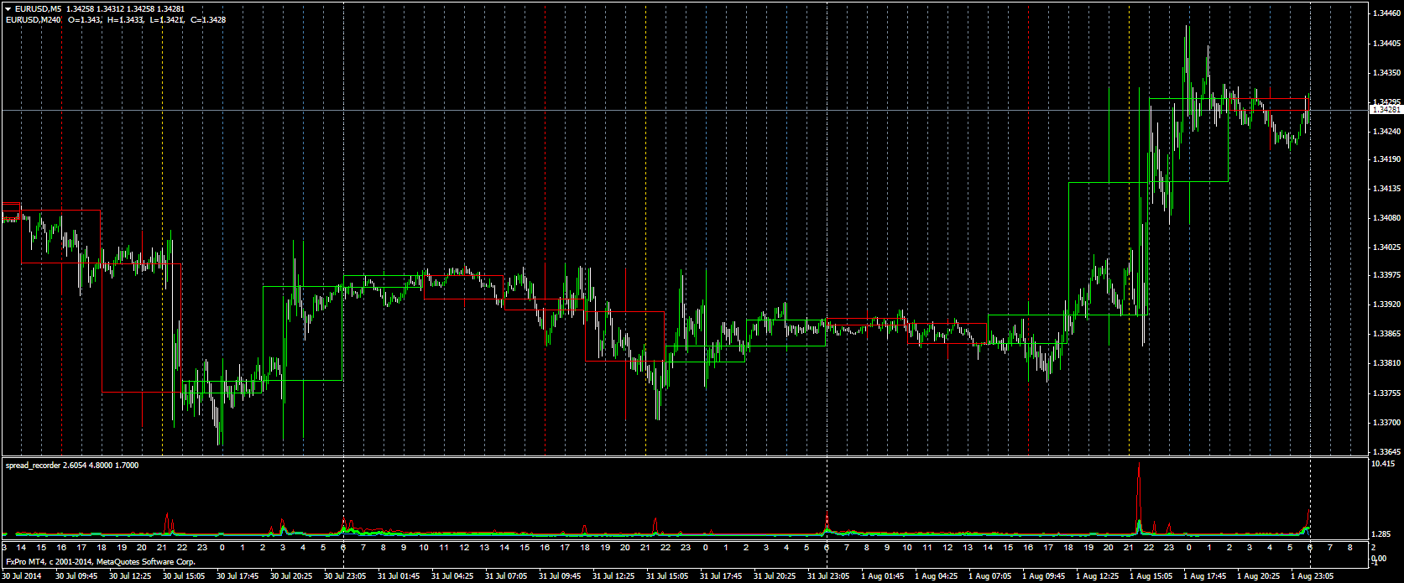Click the triangle arrow beside EURUSD,M5
The width and height of the screenshot is (1404, 583).
tap(8, 9)
